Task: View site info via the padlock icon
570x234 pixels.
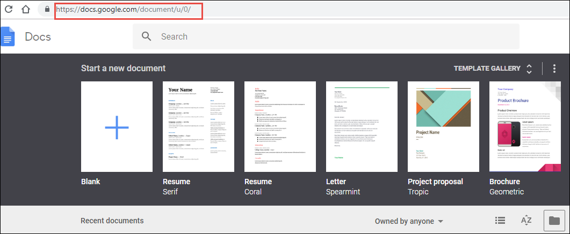Action: tap(47, 10)
